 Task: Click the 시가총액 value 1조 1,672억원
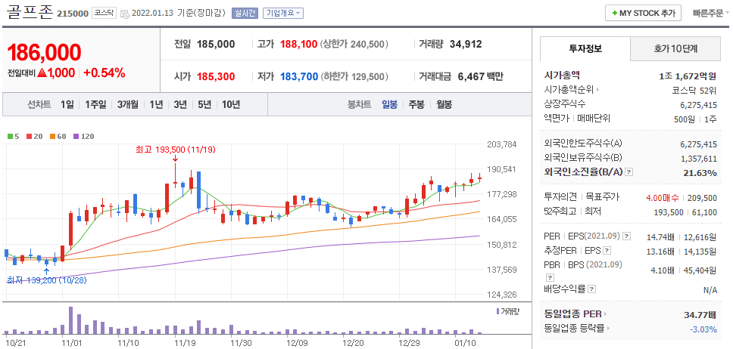point(688,76)
